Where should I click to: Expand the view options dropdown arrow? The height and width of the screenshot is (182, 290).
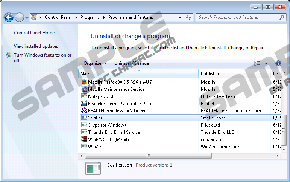pyautogui.click(x=266, y=63)
